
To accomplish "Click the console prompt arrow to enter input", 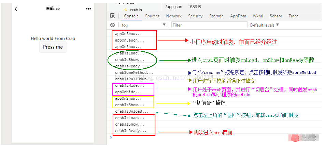I will (x=111, y=137).
